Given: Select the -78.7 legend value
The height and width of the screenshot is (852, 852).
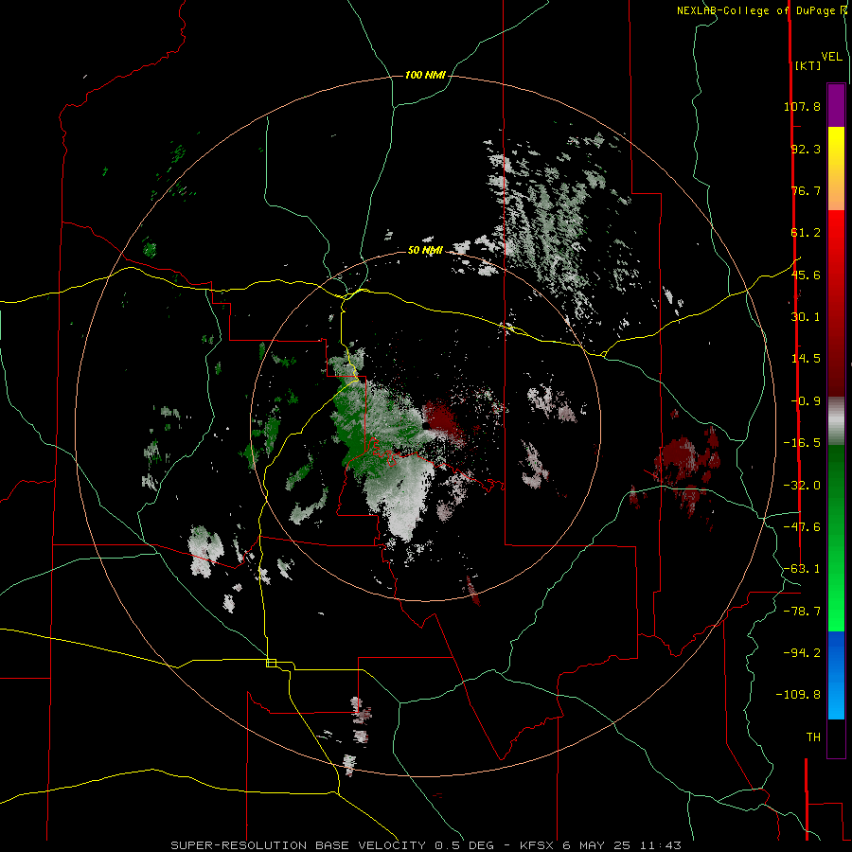Looking at the screenshot, I should 802,612.
